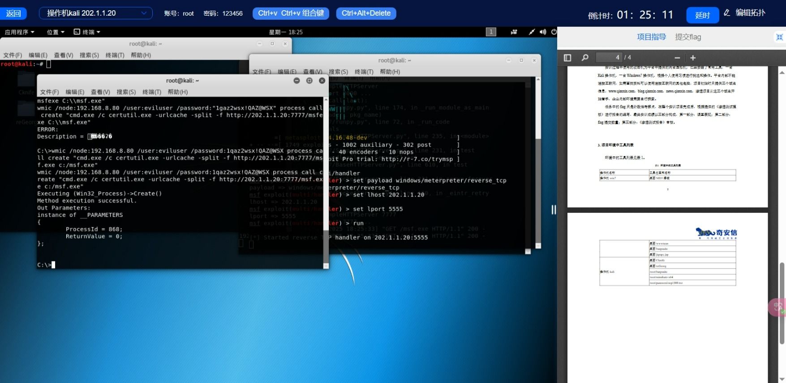This screenshot has height=383, width=786.
Task: Open 终端(T) menu in front terminal window
Action: click(152, 92)
